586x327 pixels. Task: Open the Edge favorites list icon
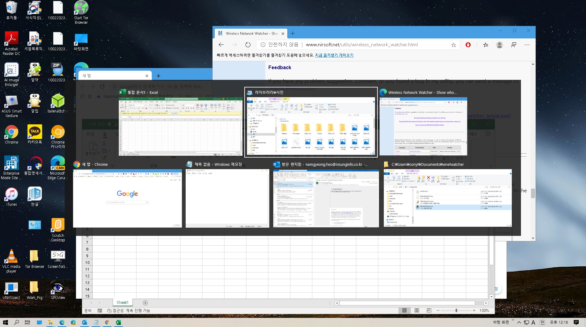point(486,45)
